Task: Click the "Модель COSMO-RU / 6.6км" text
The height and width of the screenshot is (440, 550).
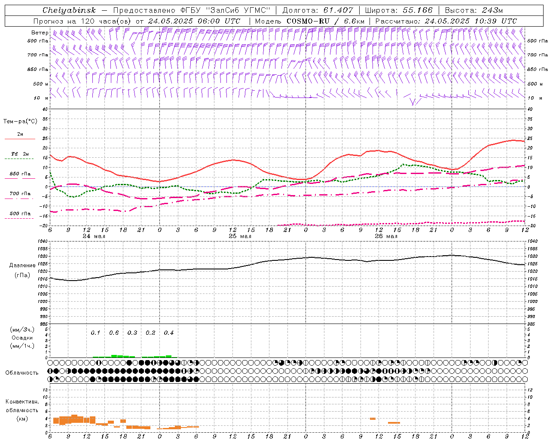Action: pos(309,21)
